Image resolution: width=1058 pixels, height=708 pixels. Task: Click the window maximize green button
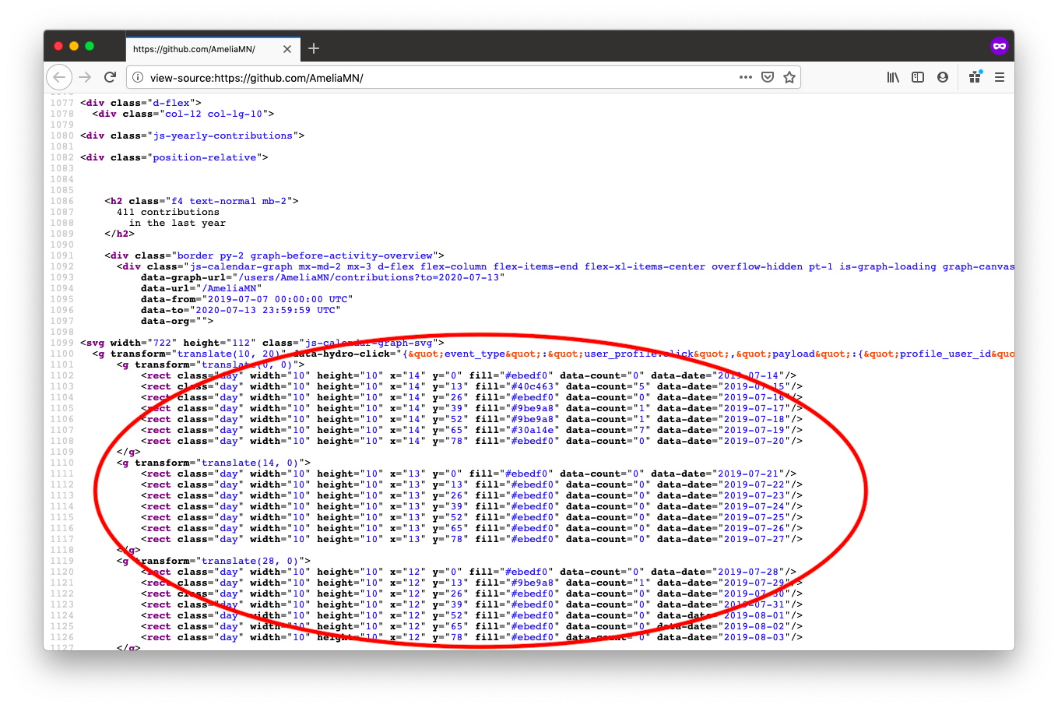[x=90, y=46]
